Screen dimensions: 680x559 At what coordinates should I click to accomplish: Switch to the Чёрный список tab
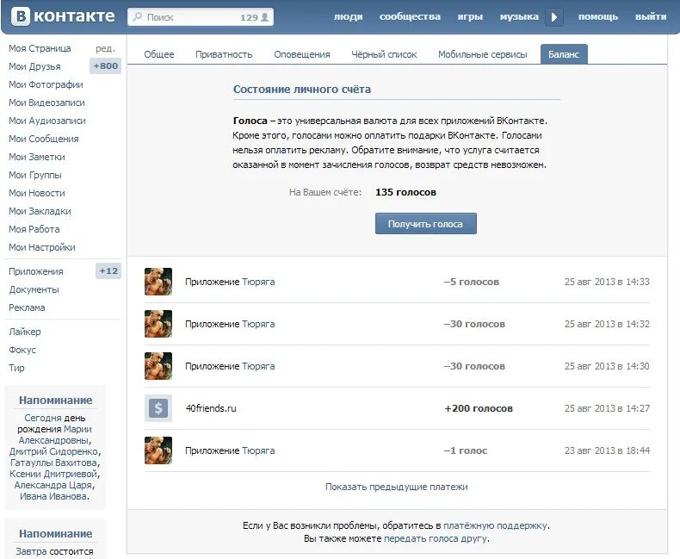pos(384,54)
